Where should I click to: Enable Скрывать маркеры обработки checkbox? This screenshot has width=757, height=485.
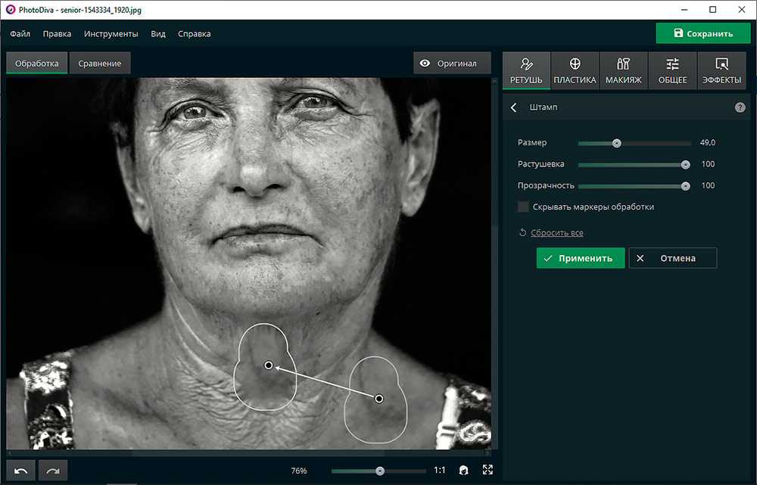[523, 207]
